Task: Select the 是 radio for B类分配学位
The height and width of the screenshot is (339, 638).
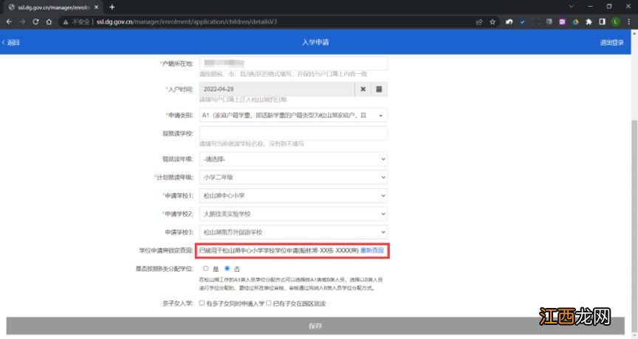Action: pyautogui.click(x=206, y=269)
